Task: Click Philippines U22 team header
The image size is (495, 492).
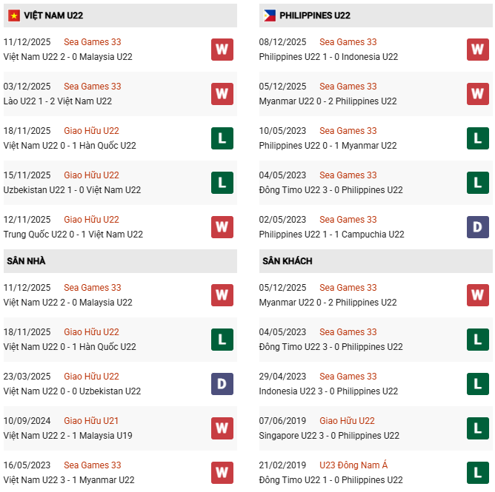Action: [316, 16]
